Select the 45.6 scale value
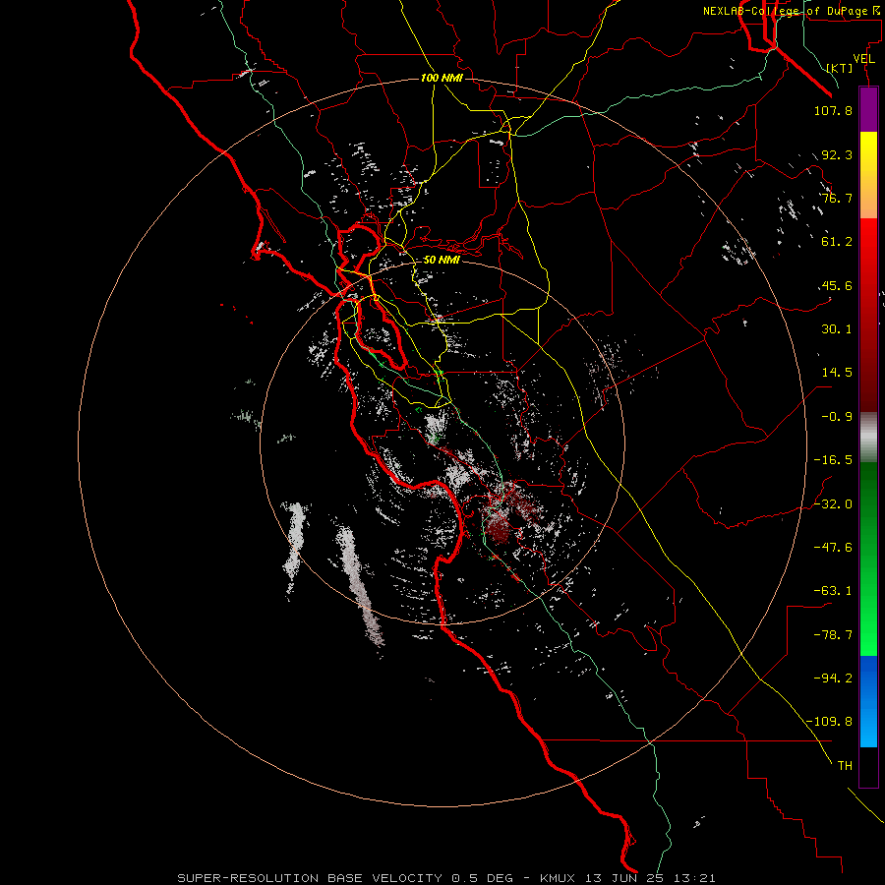Image resolution: width=885 pixels, height=885 pixels. coord(837,285)
